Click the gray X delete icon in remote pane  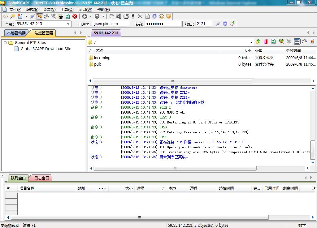coord(289,41)
